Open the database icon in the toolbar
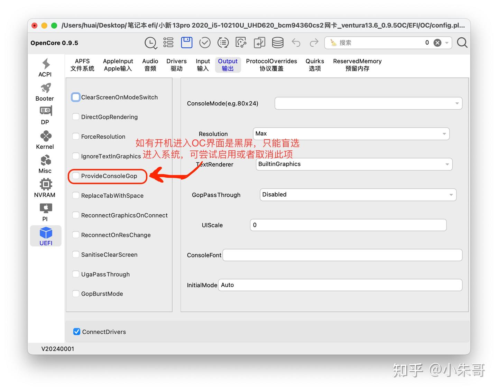 [x=277, y=42]
